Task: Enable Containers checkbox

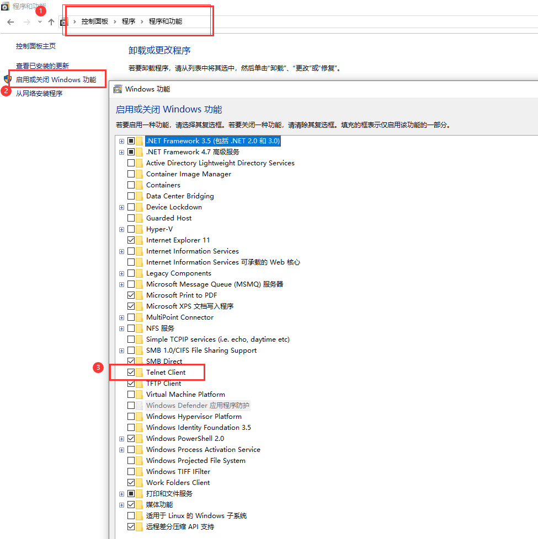Action: click(x=131, y=185)
